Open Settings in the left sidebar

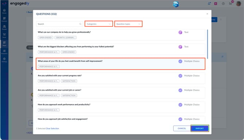tap(4, 60)
